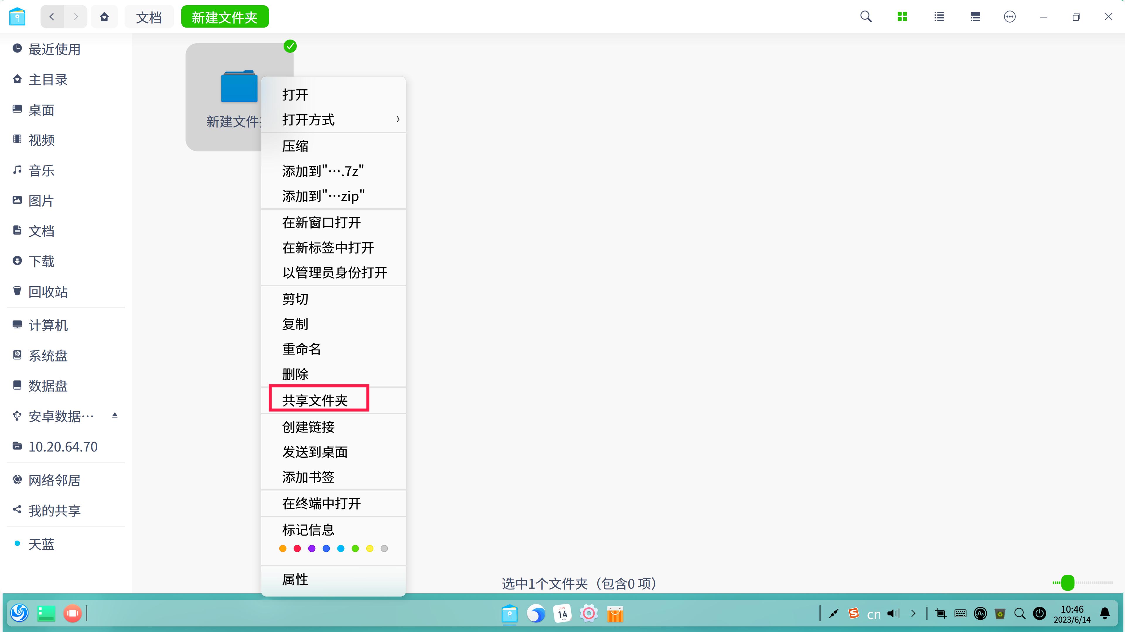Eject the 安卓数据 device
The height and width of the screenshot is (632, 1125).
coord(115,415)
